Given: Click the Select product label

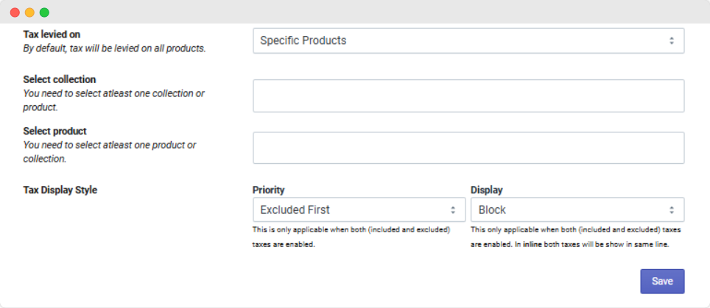Looking at the screenshot, I should tap(55, 131).
